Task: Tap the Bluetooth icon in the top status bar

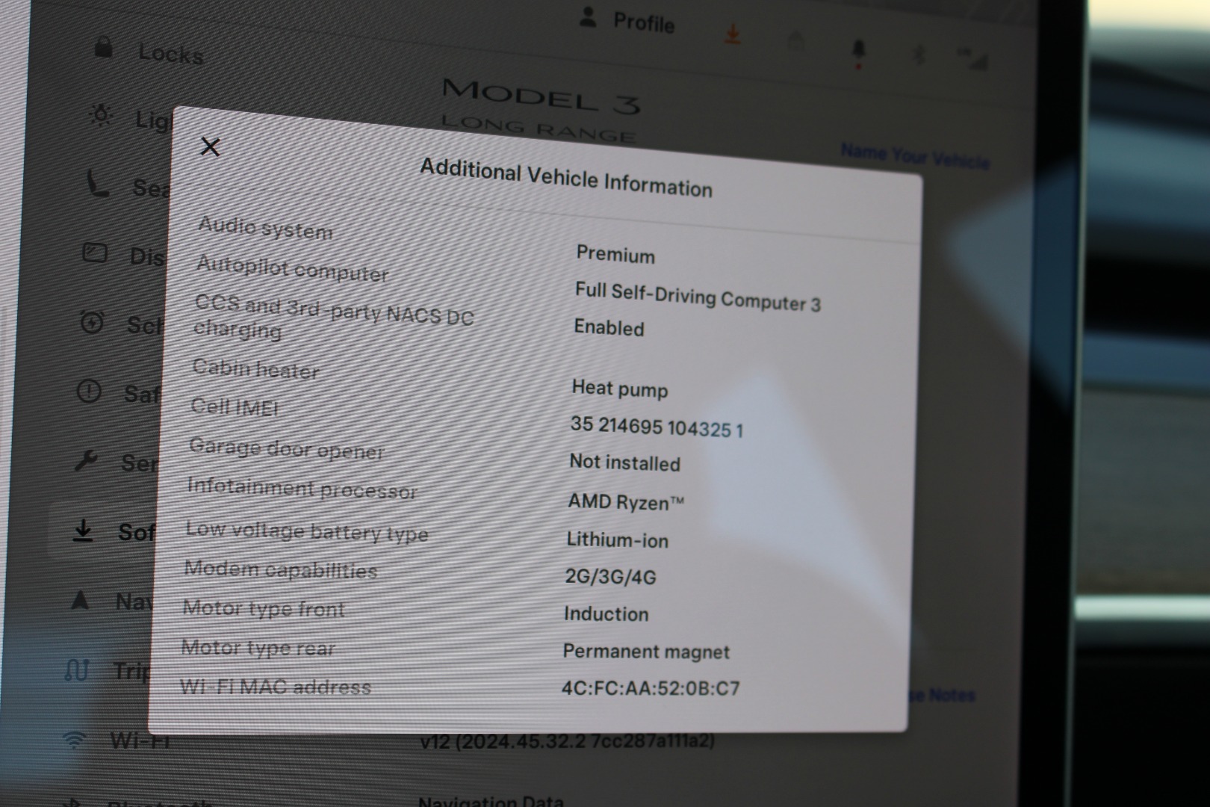Action: [919, 55]
